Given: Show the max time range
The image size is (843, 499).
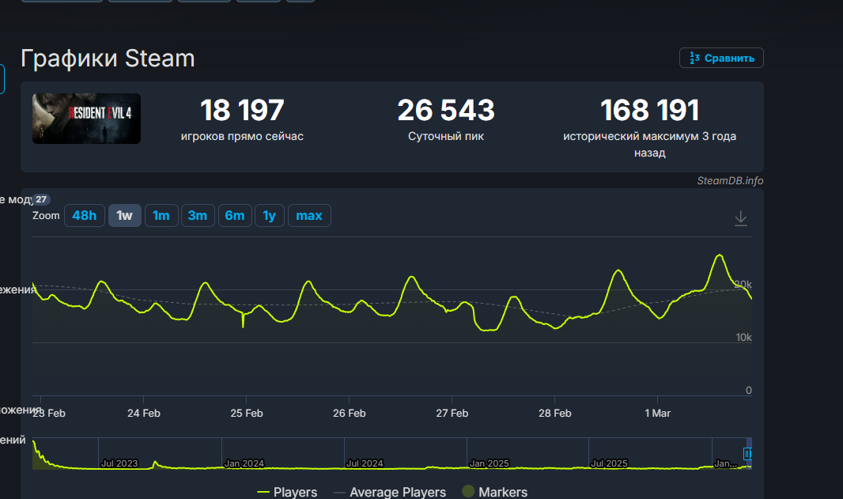Looking at the screenshot, I should coord(309,216).
